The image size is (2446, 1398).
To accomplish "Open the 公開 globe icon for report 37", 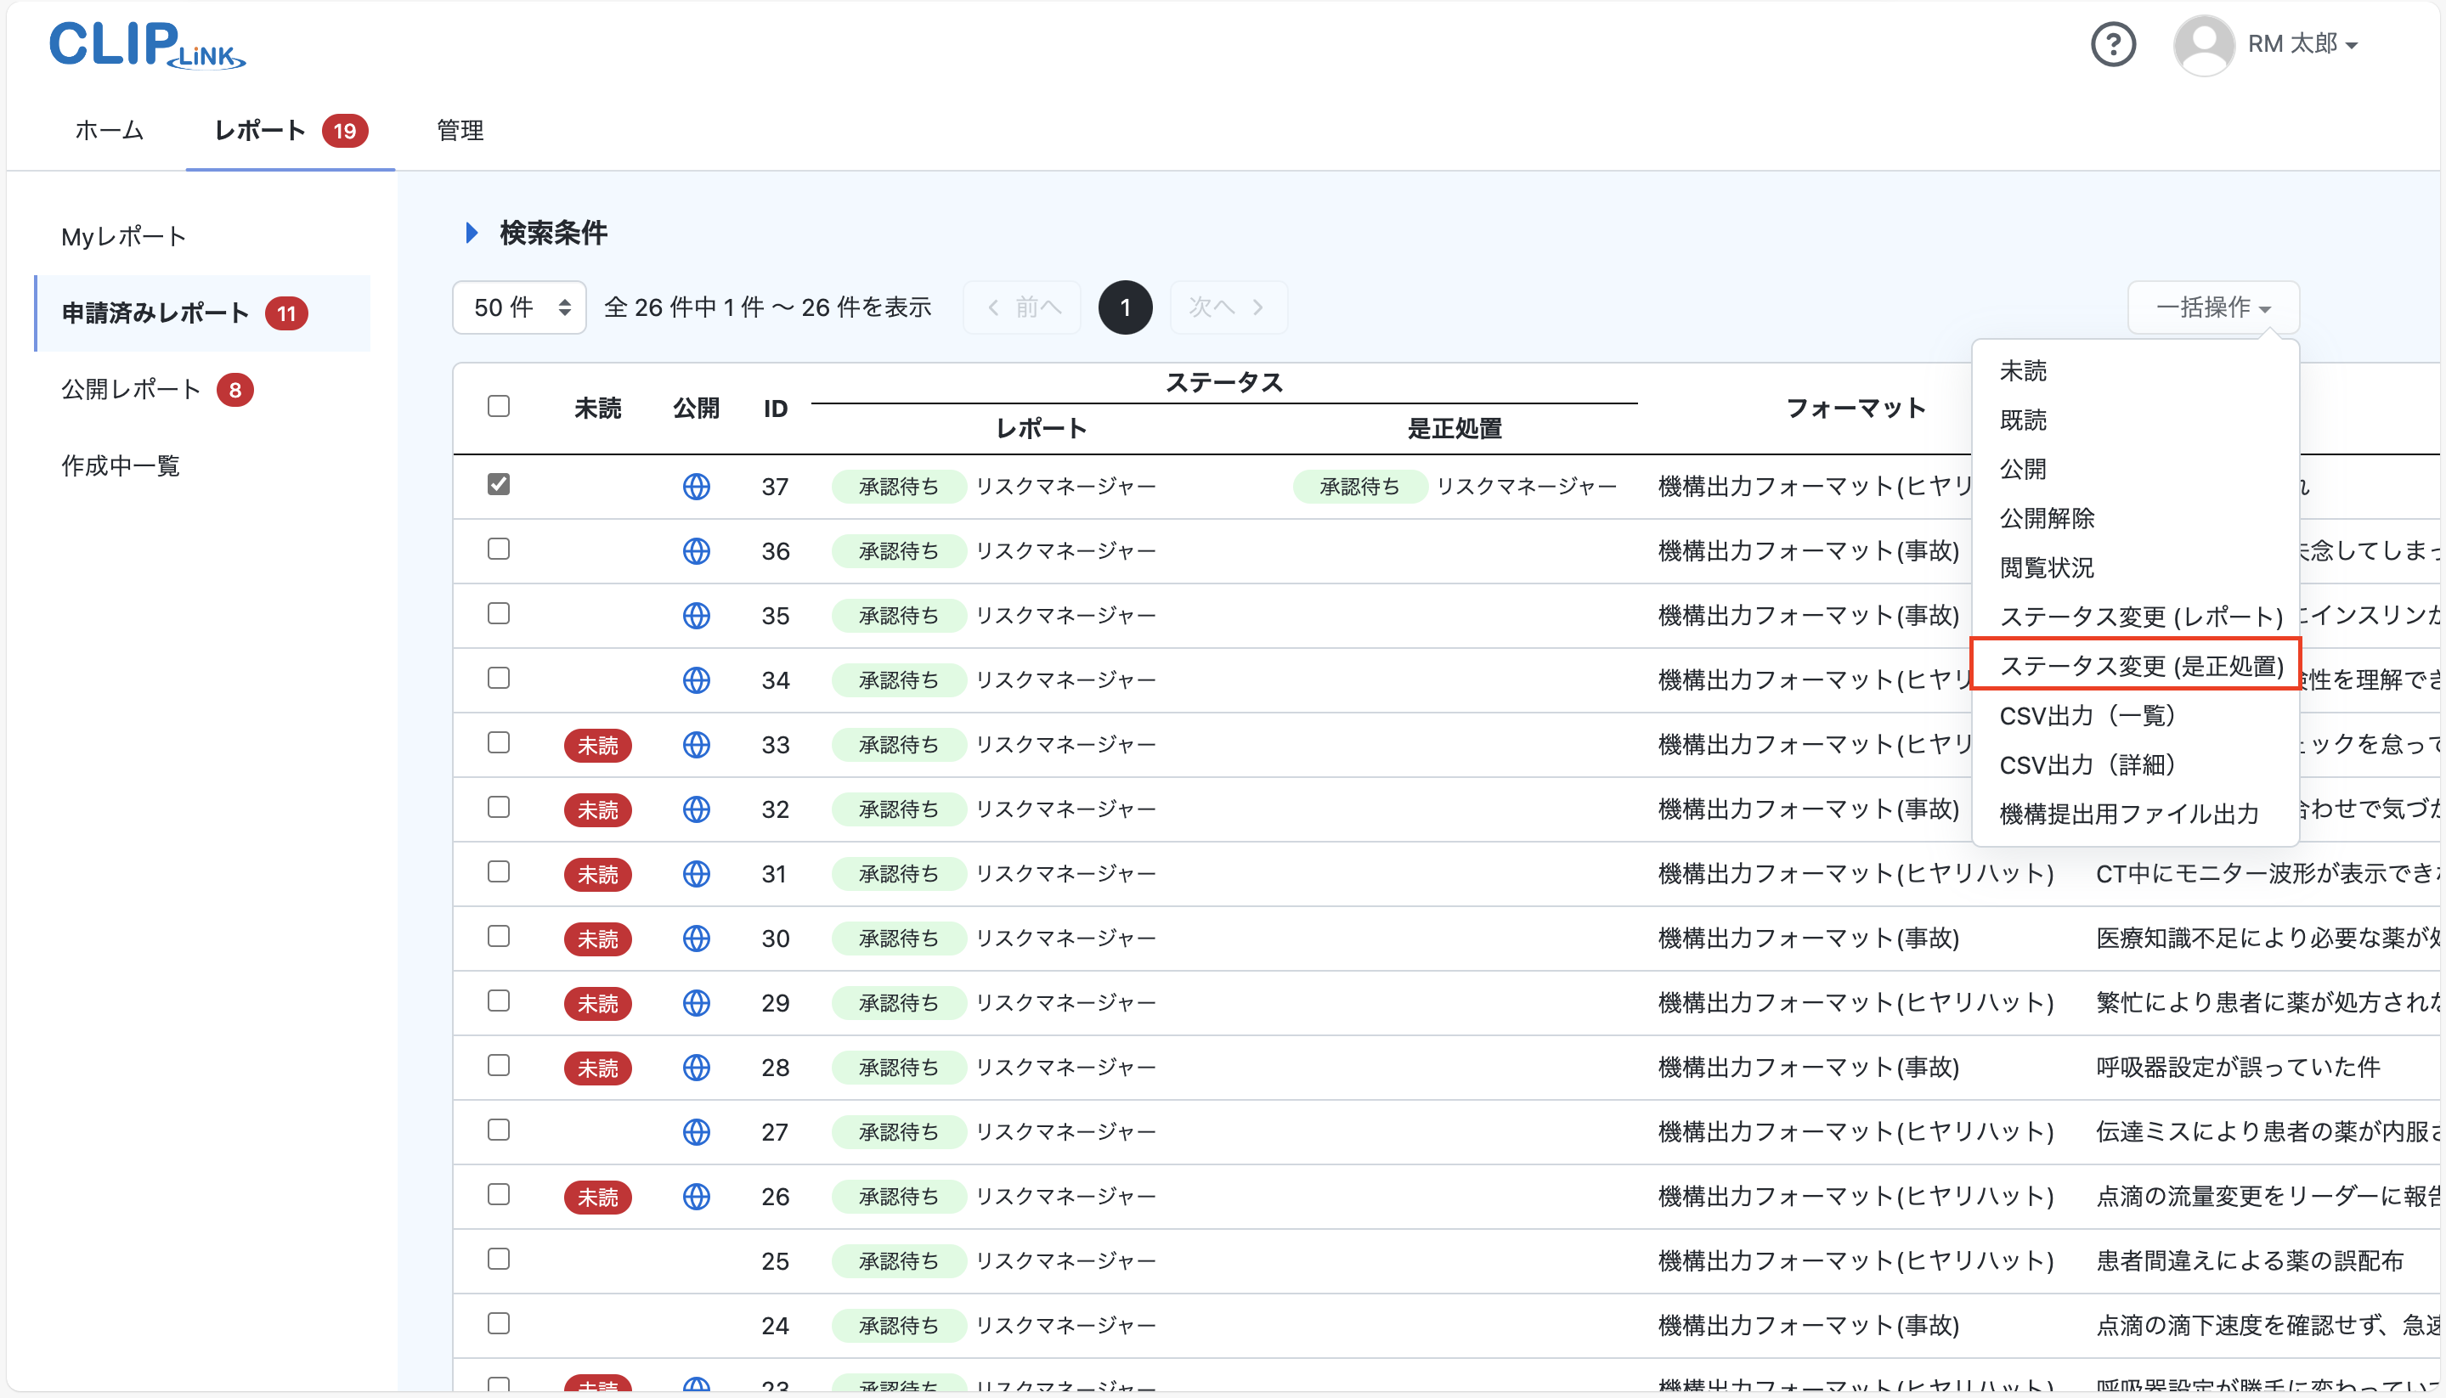I will (x=697, y=486).
